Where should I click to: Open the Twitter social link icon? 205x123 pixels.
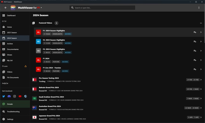tap(4, 96)
